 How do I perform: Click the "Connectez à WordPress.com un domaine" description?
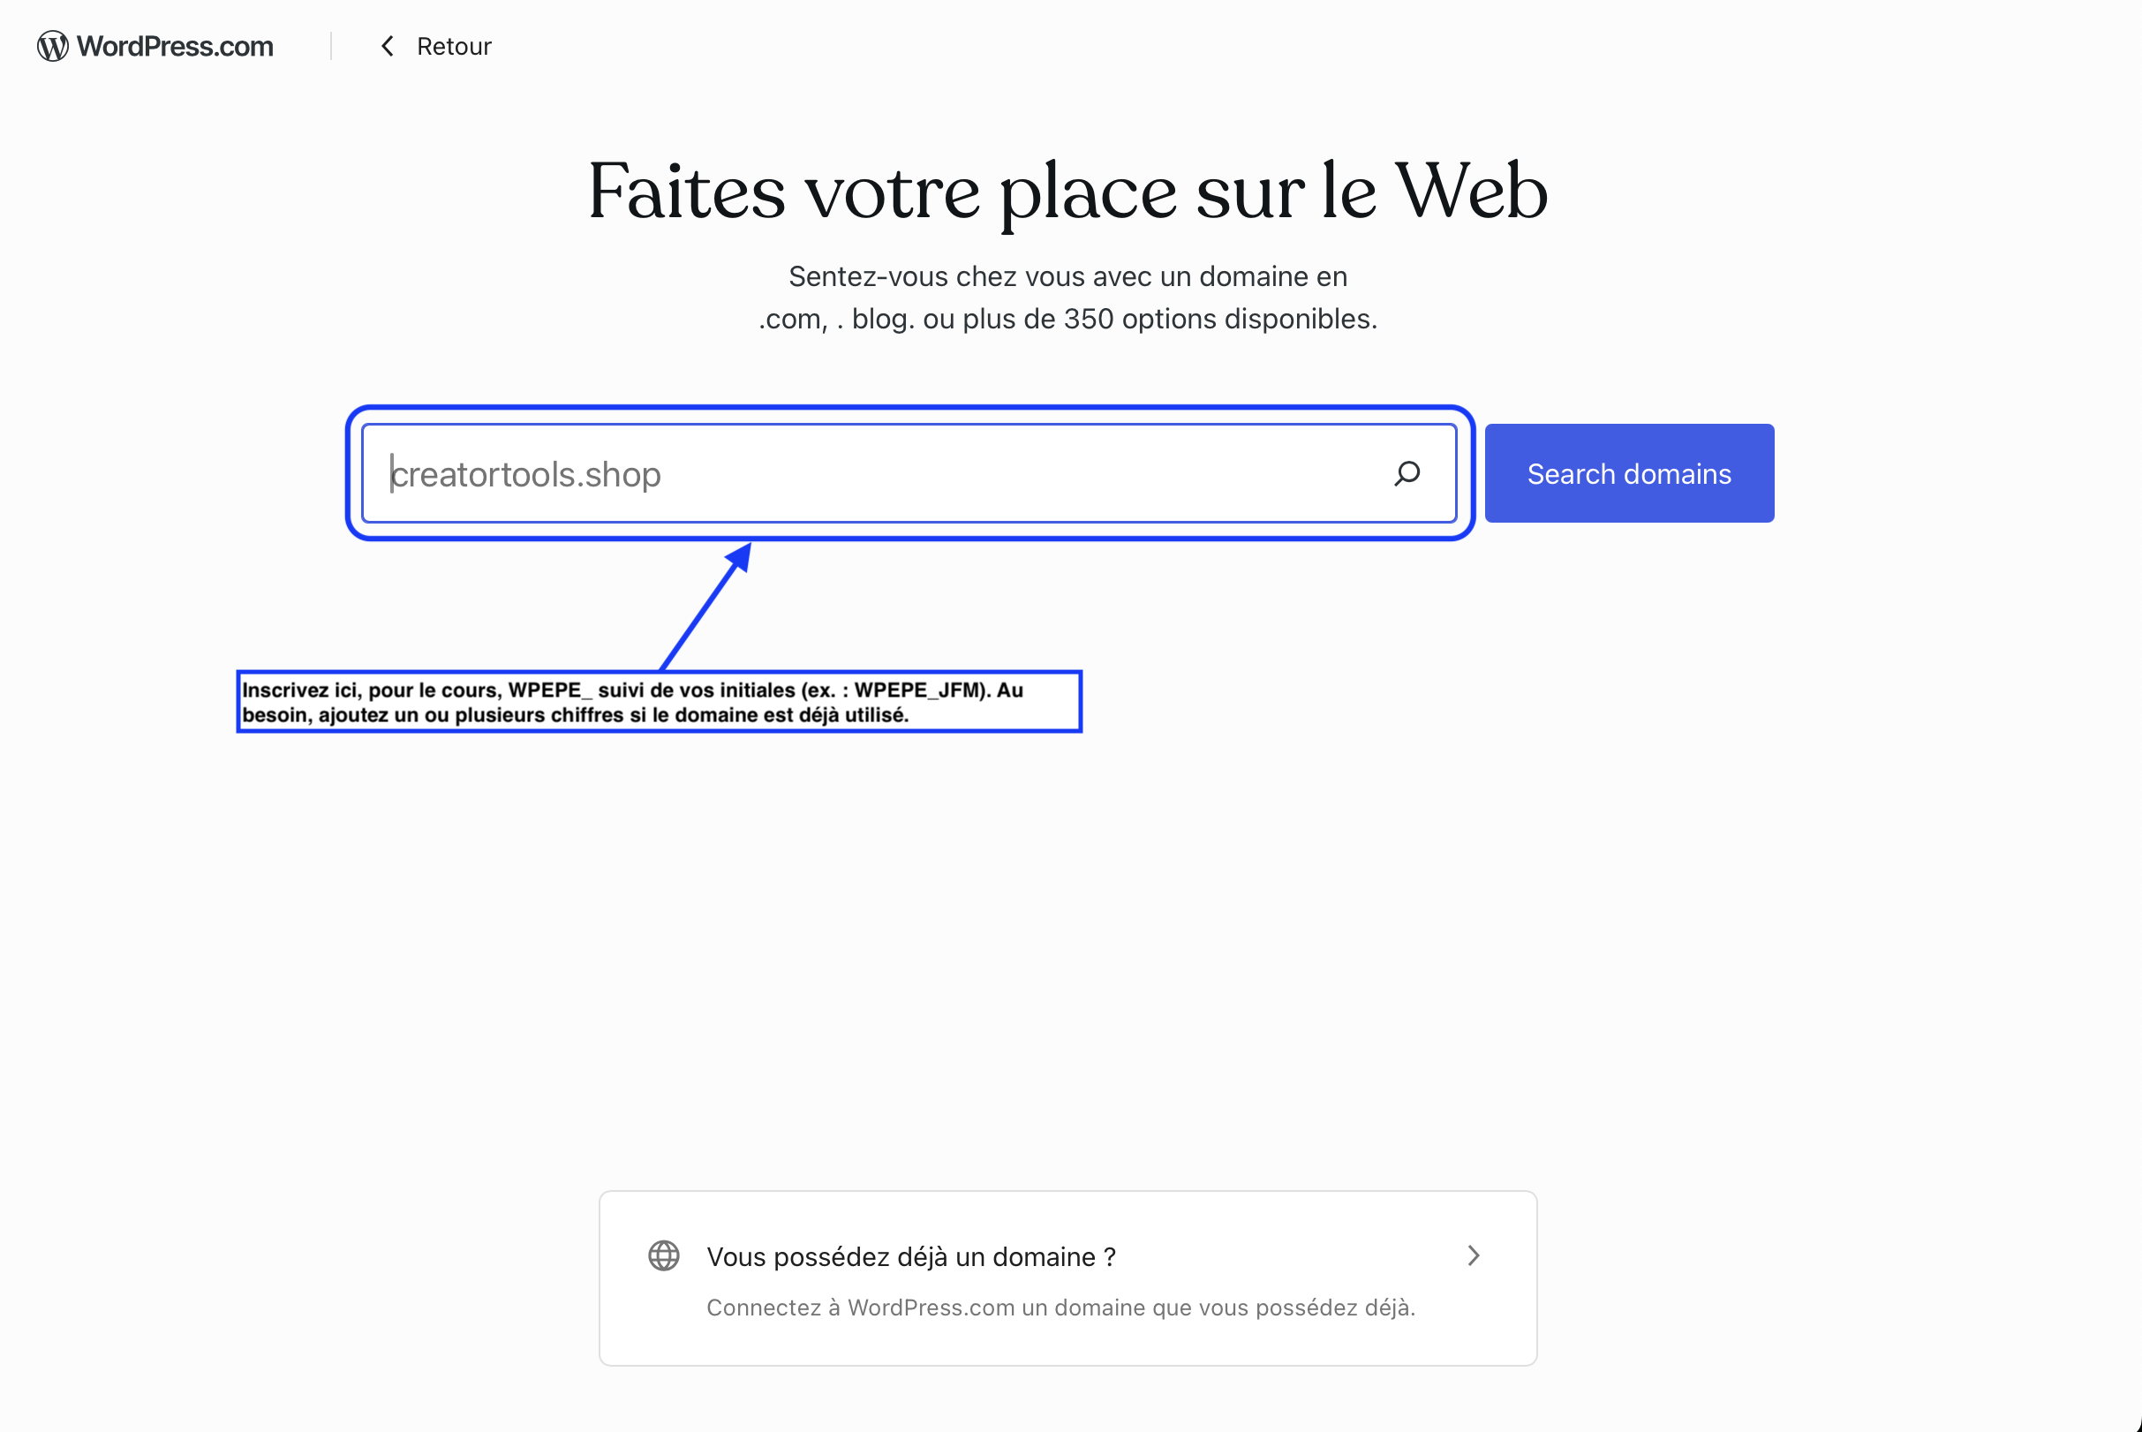click(x=1060, y=1308)
